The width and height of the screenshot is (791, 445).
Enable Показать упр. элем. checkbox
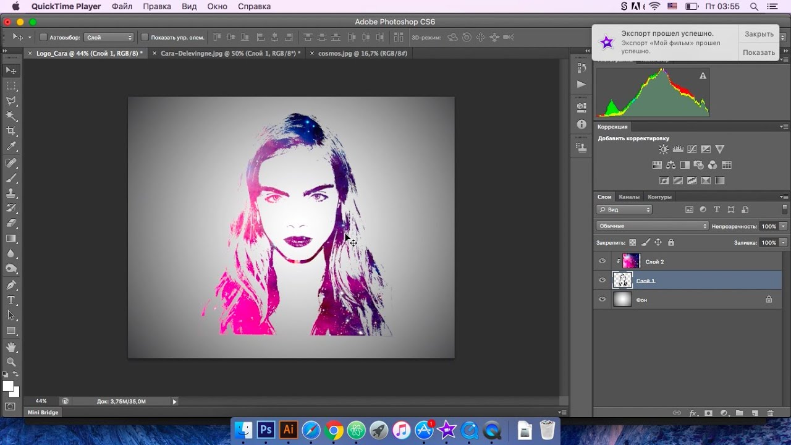click(145, 38)
